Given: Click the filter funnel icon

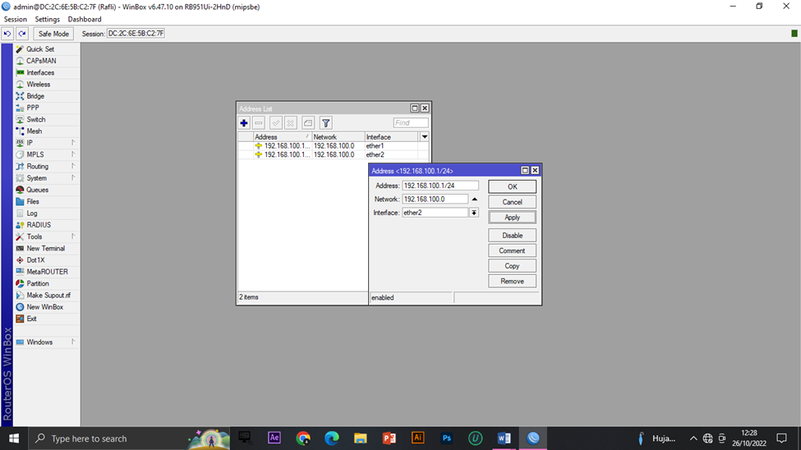Looking at the screenshot, I should (326, 123).
